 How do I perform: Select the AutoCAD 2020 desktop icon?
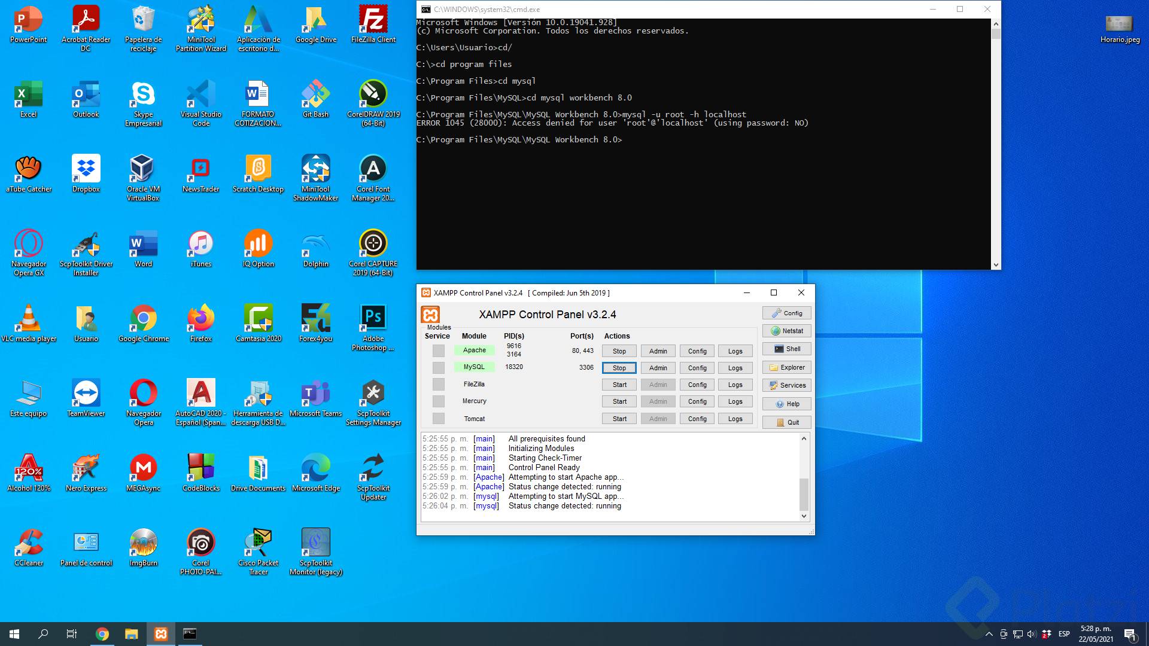pos(200,402)
